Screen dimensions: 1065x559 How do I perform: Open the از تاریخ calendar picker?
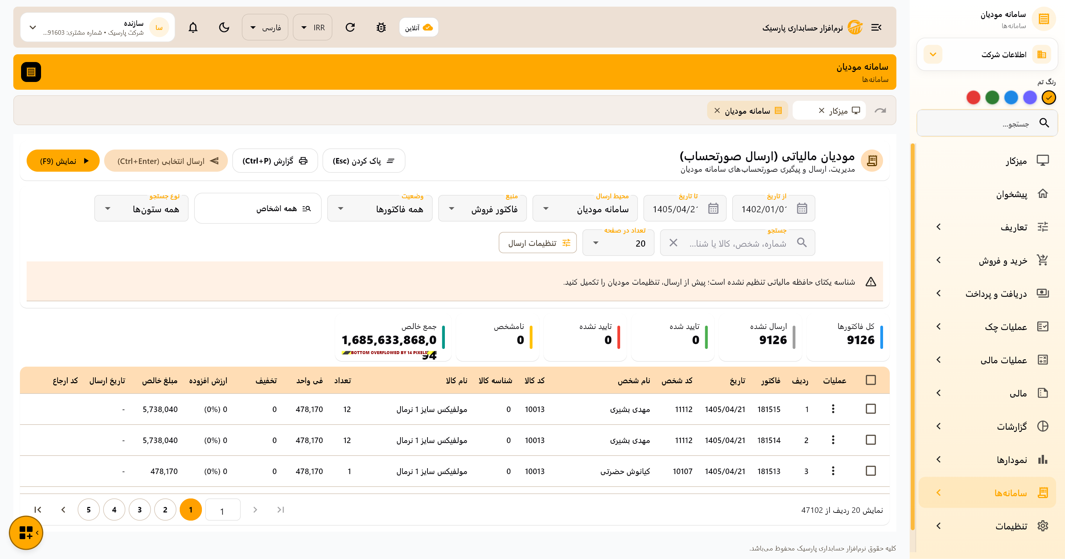(802, 209)
